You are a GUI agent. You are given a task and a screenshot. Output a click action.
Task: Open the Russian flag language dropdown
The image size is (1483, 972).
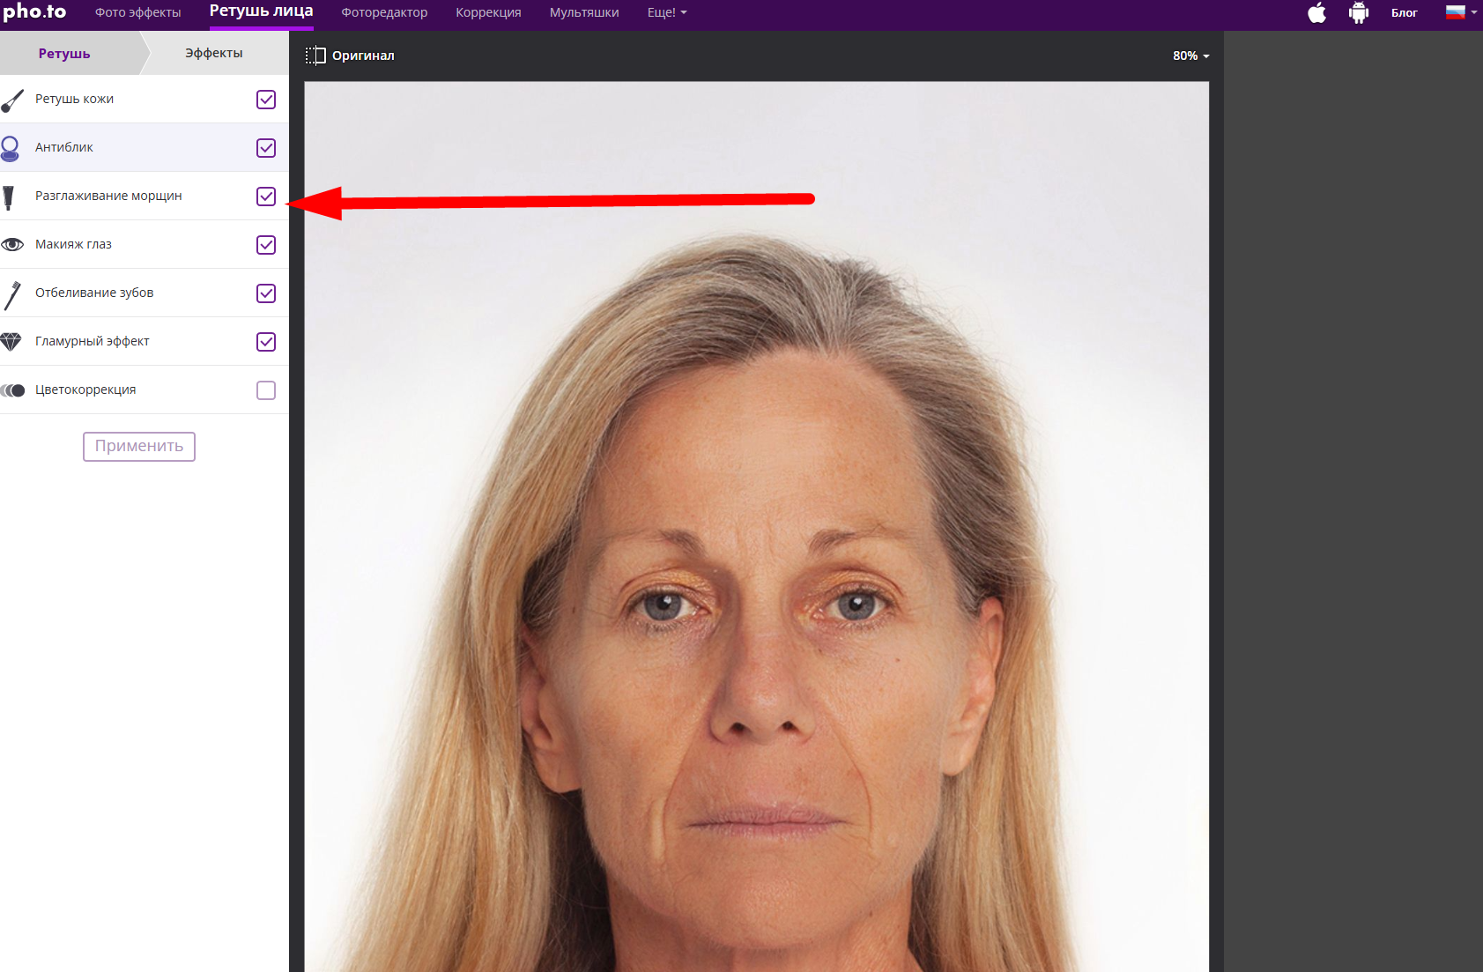[1461, 12]
